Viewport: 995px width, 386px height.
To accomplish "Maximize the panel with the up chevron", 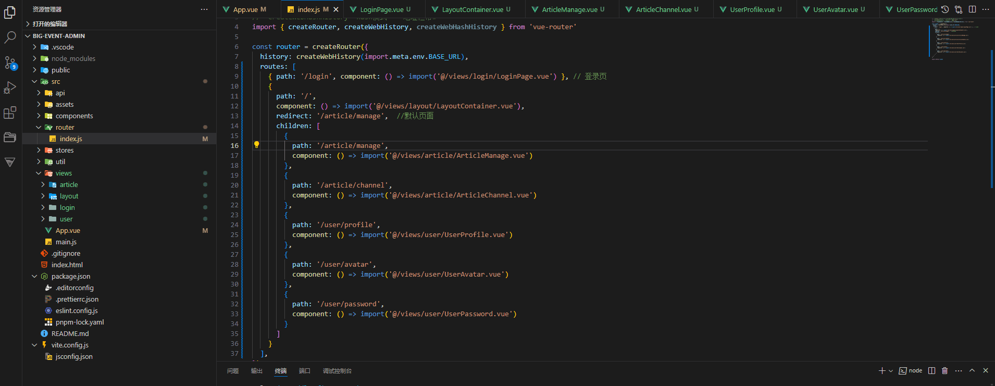I will tap(972, 371).
